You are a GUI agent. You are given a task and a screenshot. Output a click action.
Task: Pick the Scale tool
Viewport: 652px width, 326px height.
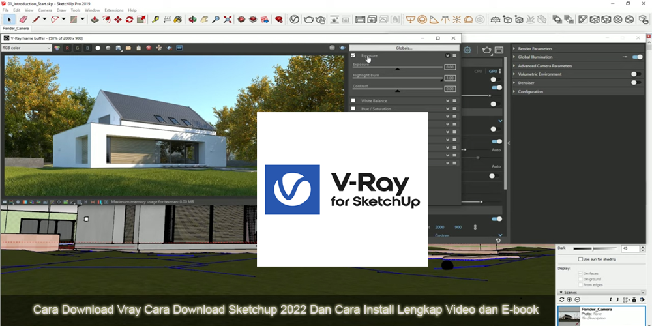141,19
